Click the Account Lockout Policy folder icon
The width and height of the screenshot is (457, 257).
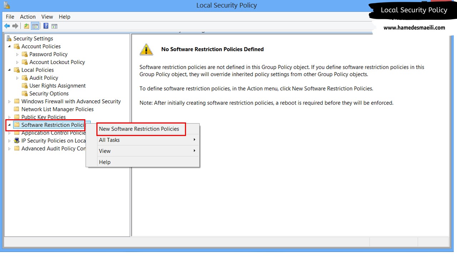pyautogui.click(x=25, y=62)
